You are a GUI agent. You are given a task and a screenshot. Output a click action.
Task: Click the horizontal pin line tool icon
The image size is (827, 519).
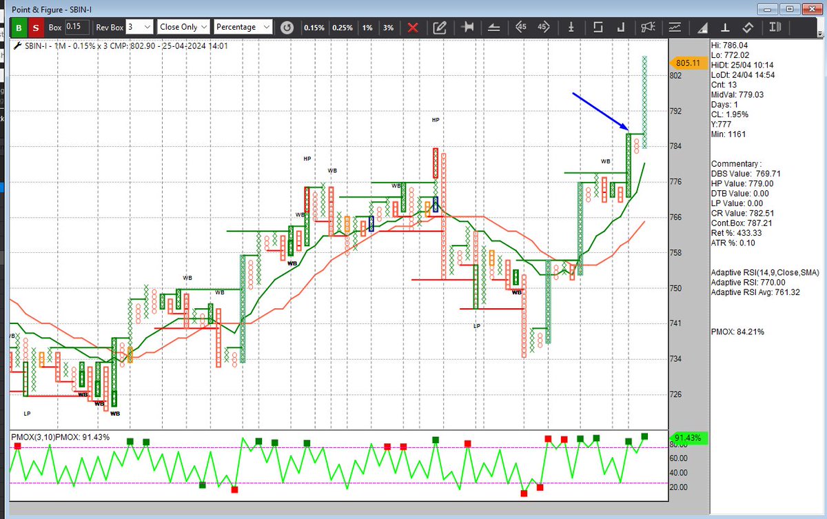pyautogui.click(x=469, y=28)
